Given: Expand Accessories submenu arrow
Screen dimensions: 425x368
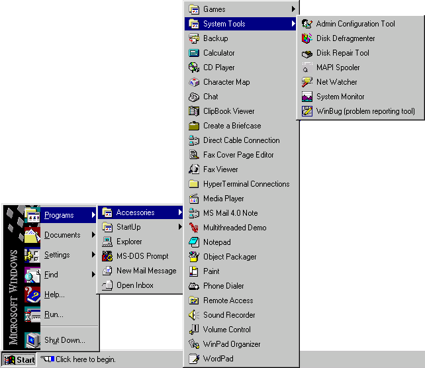Looking at the screenshot, I should 180,212.
